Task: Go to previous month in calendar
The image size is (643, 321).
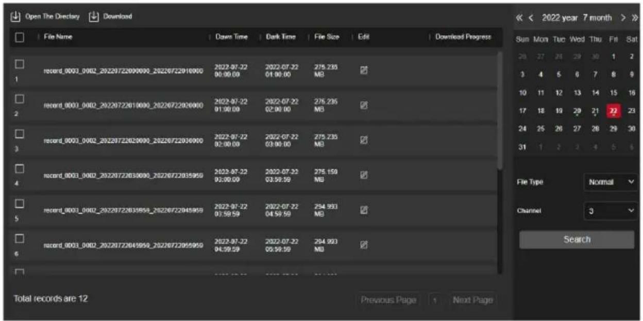Action: pyautogui.click(x=530, y=19)
